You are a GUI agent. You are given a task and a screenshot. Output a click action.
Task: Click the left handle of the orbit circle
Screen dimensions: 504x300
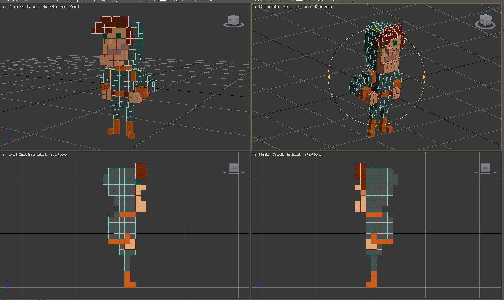coord(328,77)
